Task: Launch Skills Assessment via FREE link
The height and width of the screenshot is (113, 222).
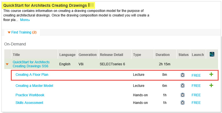Action: pos(196,103)
